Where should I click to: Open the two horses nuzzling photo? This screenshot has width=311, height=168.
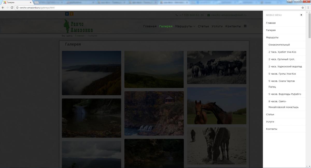(217, 106)
